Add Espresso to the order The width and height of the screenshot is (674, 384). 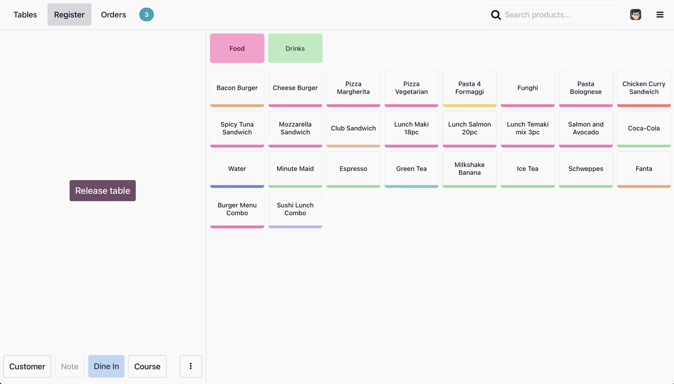tap(353, 168)
